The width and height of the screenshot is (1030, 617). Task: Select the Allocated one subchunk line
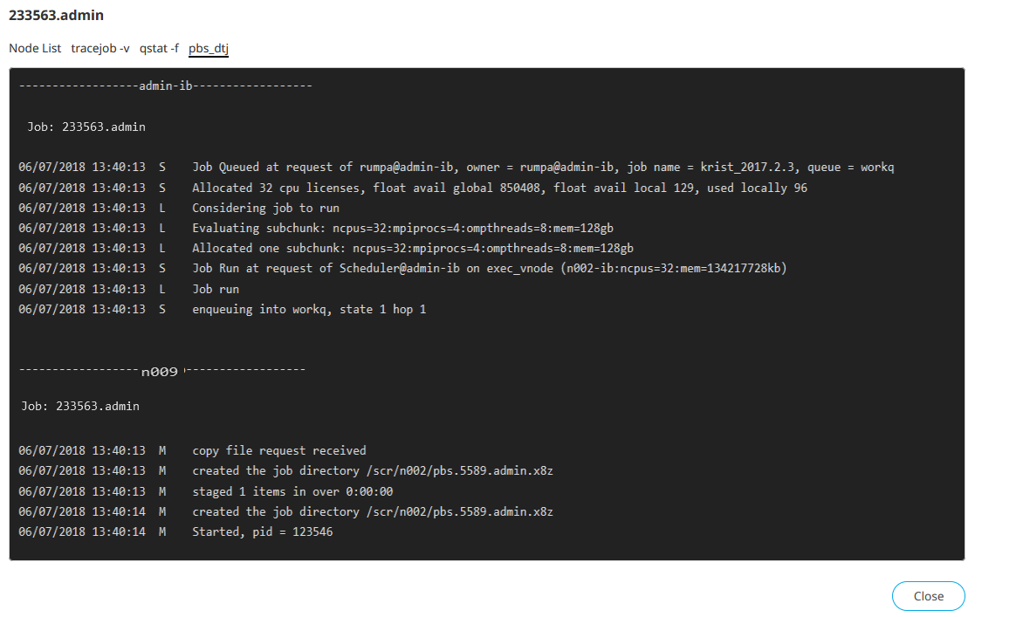pos(412,249)
